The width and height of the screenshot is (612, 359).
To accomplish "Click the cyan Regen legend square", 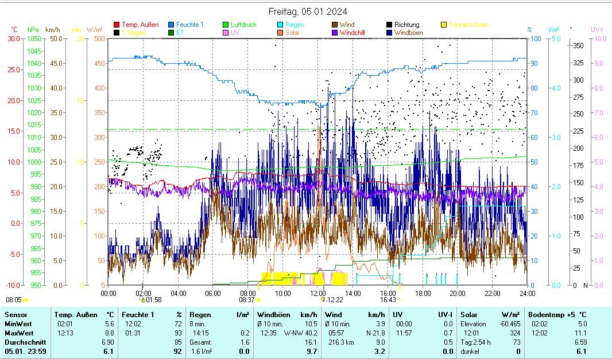I will pyautogui.click(x=280, y=25).
